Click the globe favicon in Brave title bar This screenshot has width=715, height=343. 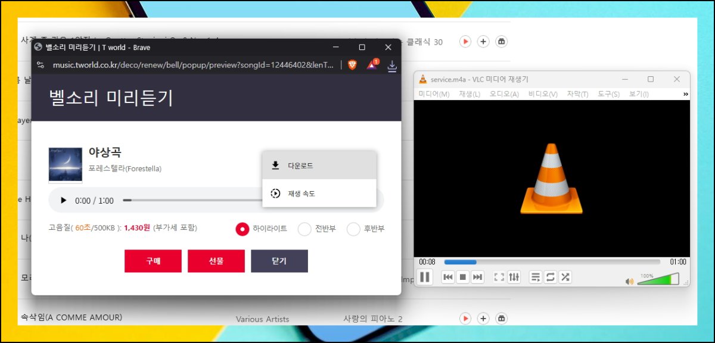click(39, 47)
